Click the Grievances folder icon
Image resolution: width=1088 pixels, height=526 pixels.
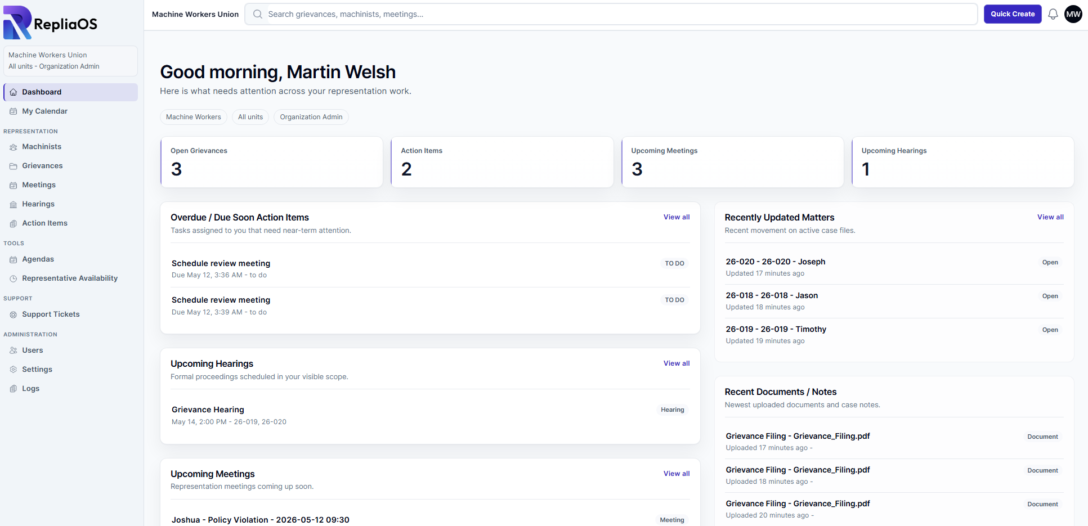[x=13, y=166]
